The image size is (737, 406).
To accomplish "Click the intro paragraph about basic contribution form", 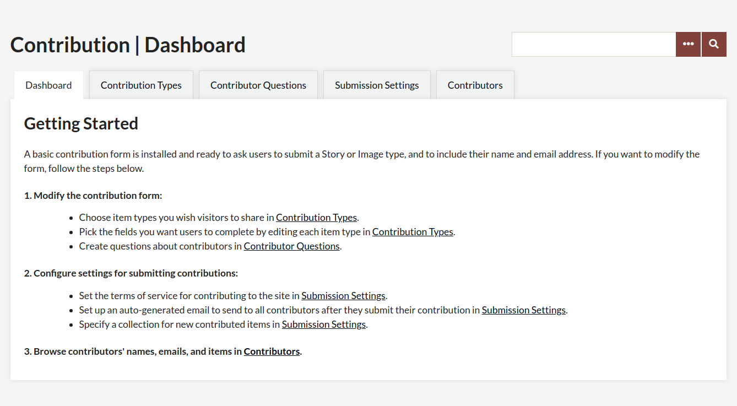I will (362, 161).
